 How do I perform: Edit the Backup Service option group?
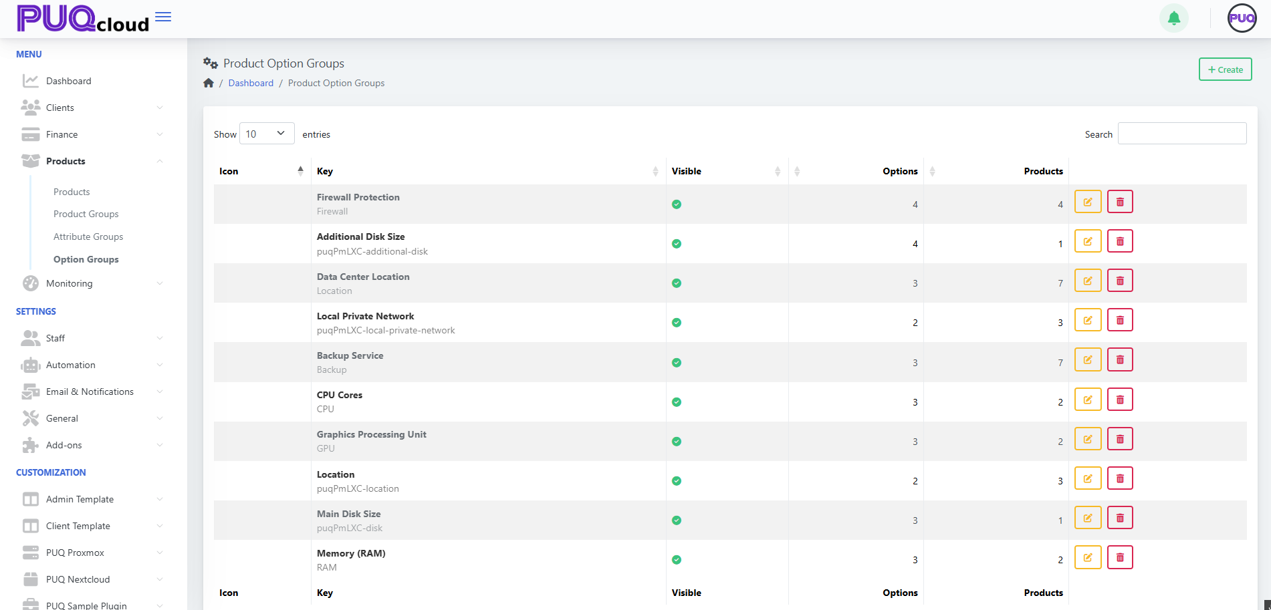click(1088, 359)
